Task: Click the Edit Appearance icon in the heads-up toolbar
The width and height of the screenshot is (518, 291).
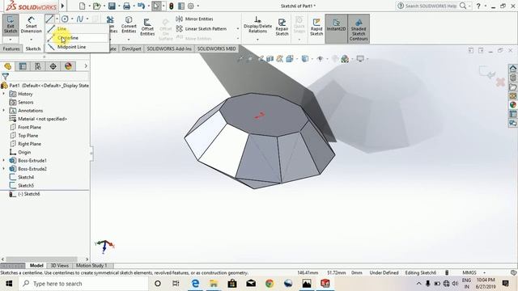Action: click(345, 59)
